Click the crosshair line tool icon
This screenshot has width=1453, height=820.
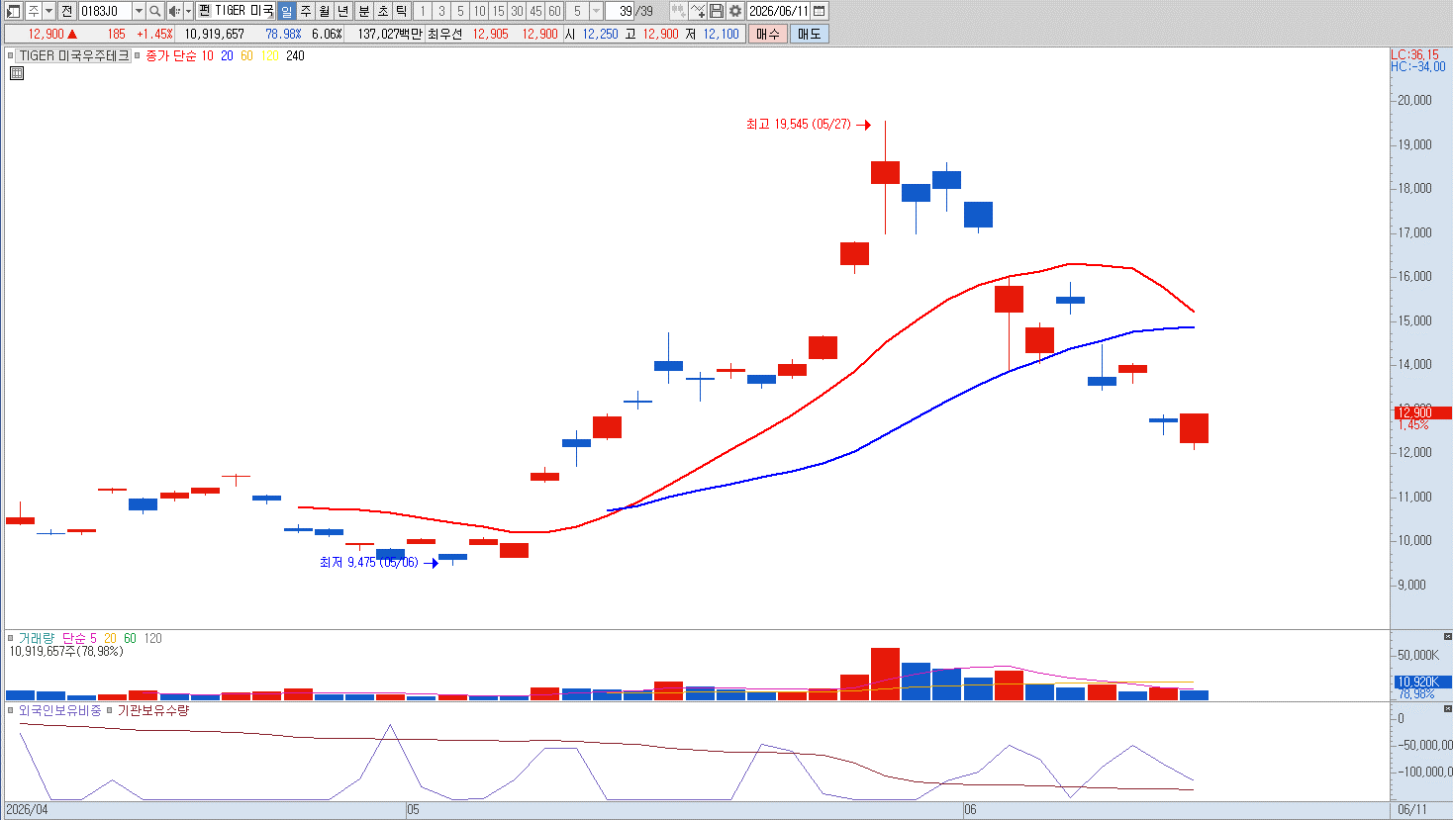tap(698, 11)
